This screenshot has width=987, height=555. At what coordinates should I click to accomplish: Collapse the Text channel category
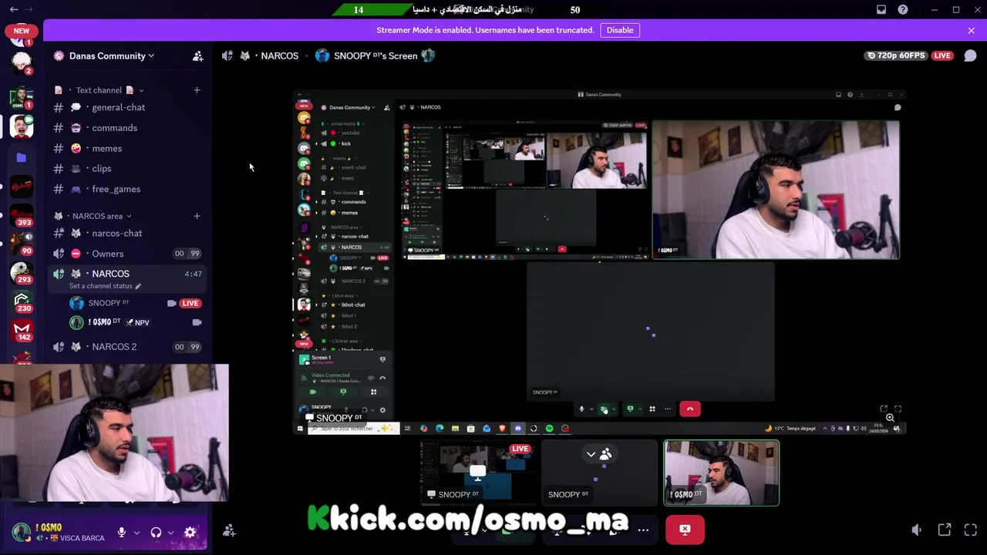[x=99, y=90]
